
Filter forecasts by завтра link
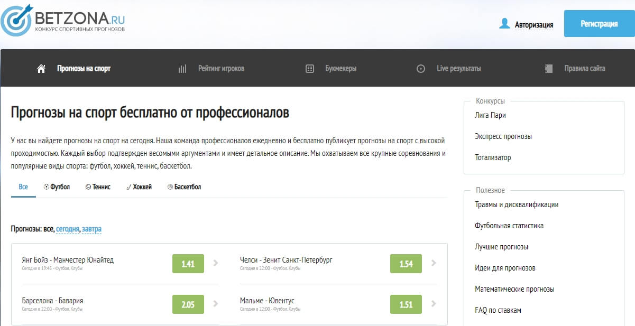(91, 229)
